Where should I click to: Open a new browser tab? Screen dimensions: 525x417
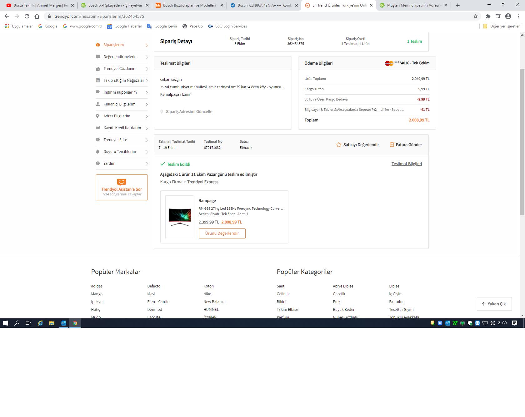click(457, 5)
